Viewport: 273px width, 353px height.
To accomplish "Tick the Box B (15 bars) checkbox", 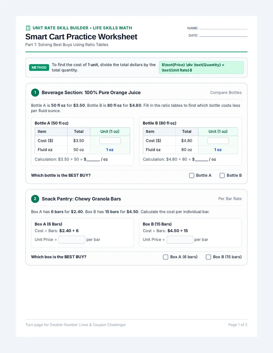I will pyautogui.click(x=208, y=257).
